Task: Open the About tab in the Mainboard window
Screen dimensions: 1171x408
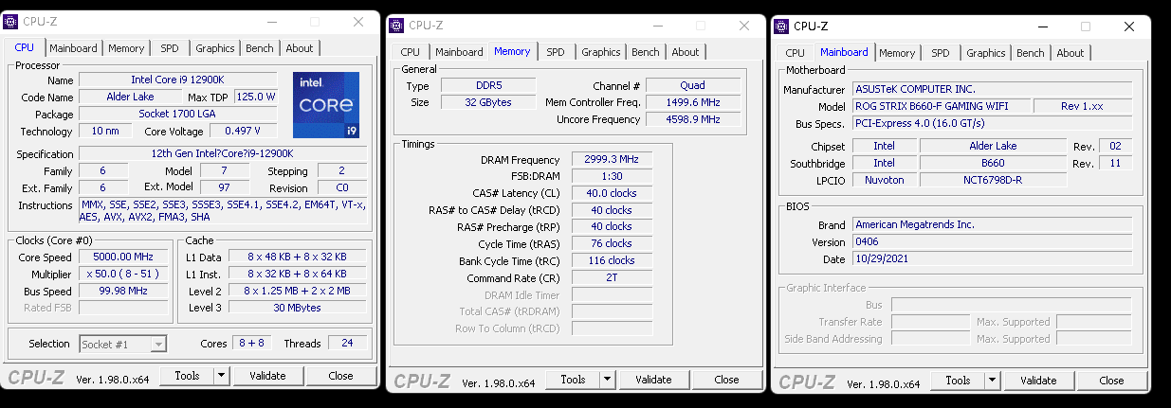Action: click(1070, 54)
